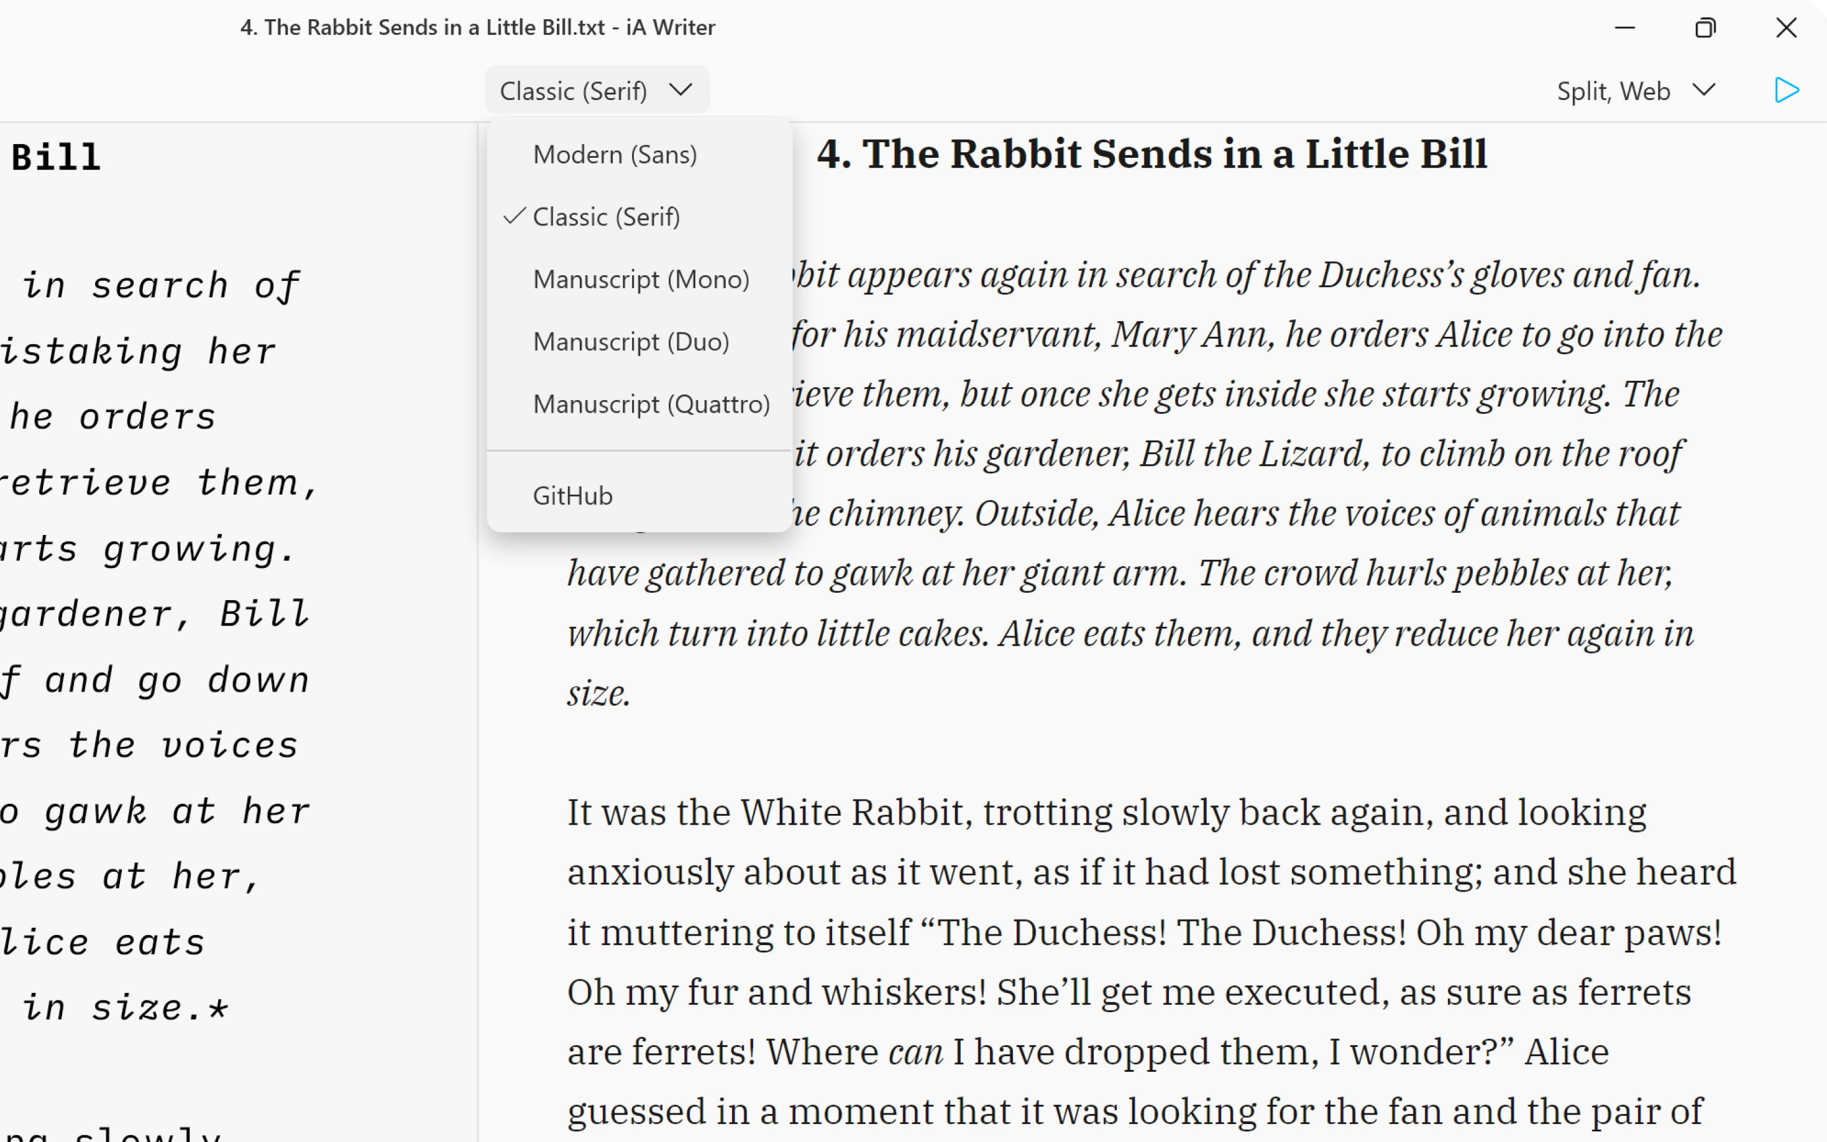
Task: Restore down the iA Writer window
Action: click(1705, 28)
